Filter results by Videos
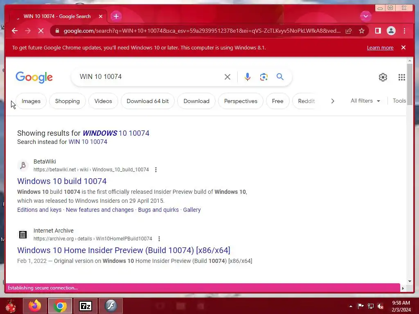Screen dimensions: 419x314 click(x=103, y=101)
